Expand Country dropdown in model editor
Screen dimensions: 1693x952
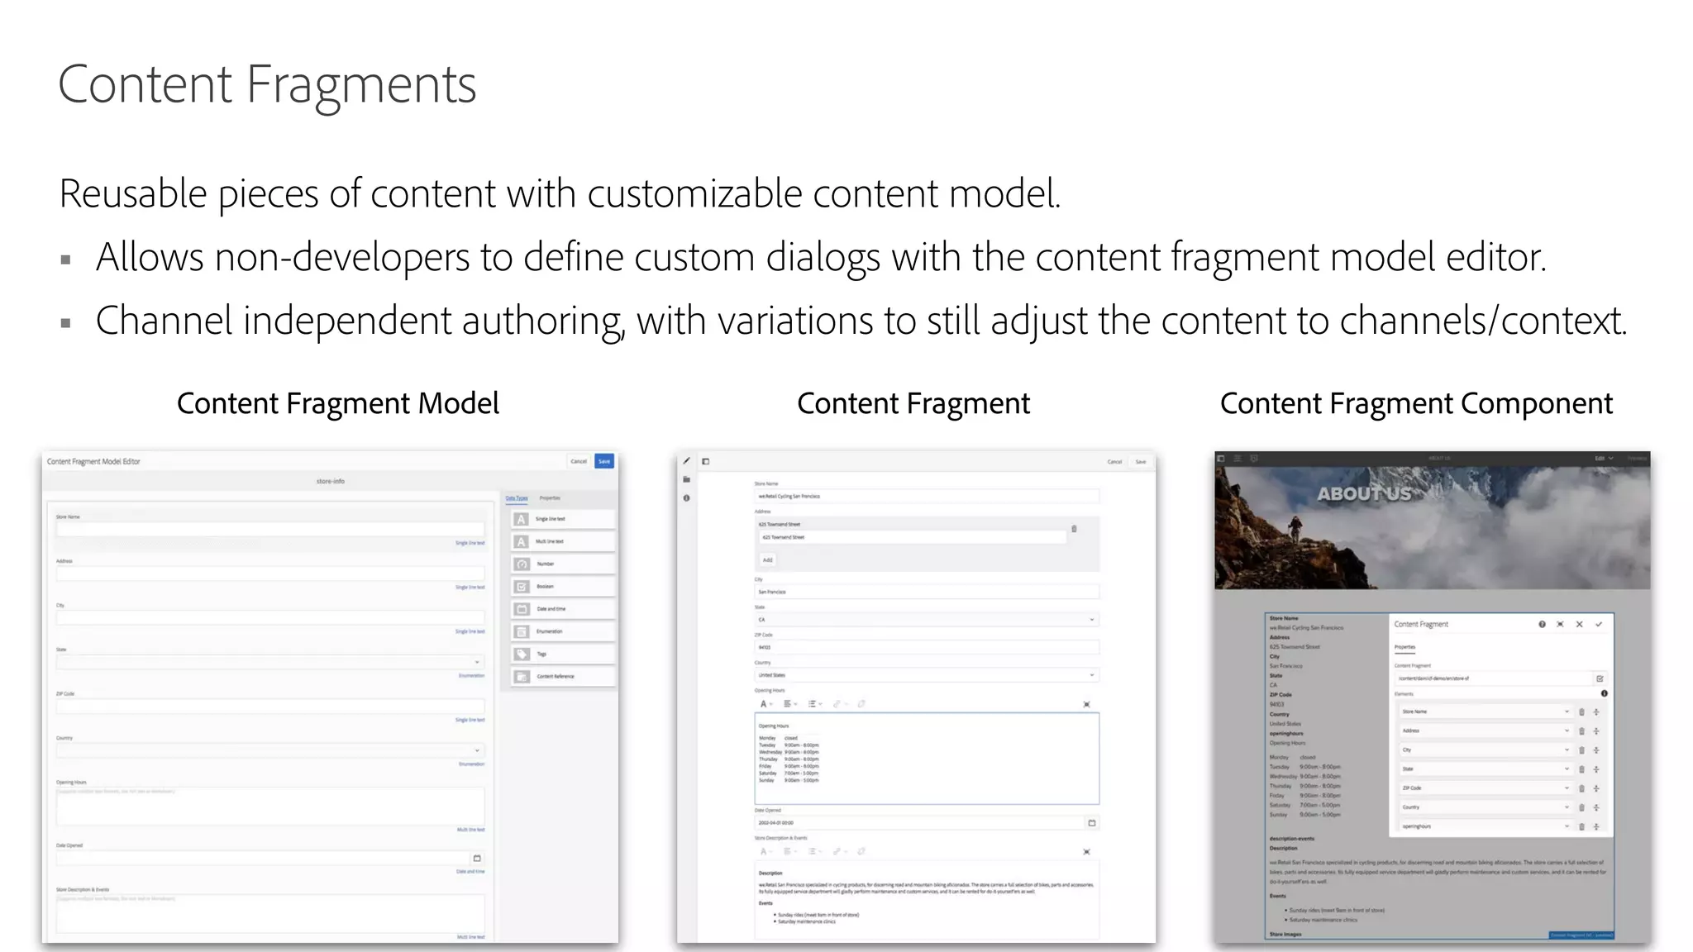coord(477,750)
